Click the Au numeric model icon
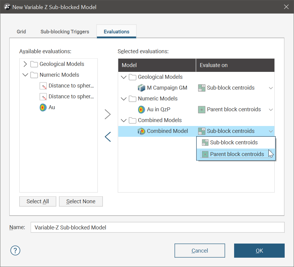The height and width of the screenshot is (267, 294). coord(43,107)
